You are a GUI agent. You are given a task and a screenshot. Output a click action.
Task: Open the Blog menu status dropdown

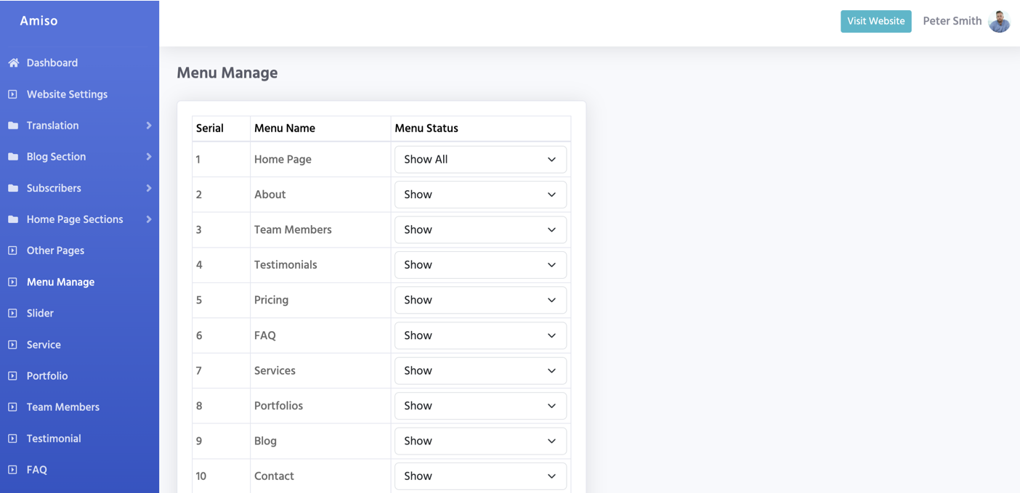480,441
